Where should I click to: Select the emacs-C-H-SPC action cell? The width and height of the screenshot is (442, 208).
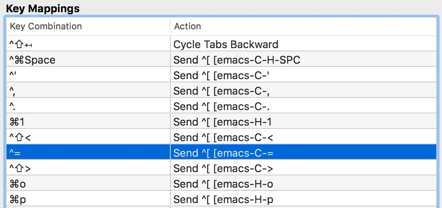coord(237,60)
